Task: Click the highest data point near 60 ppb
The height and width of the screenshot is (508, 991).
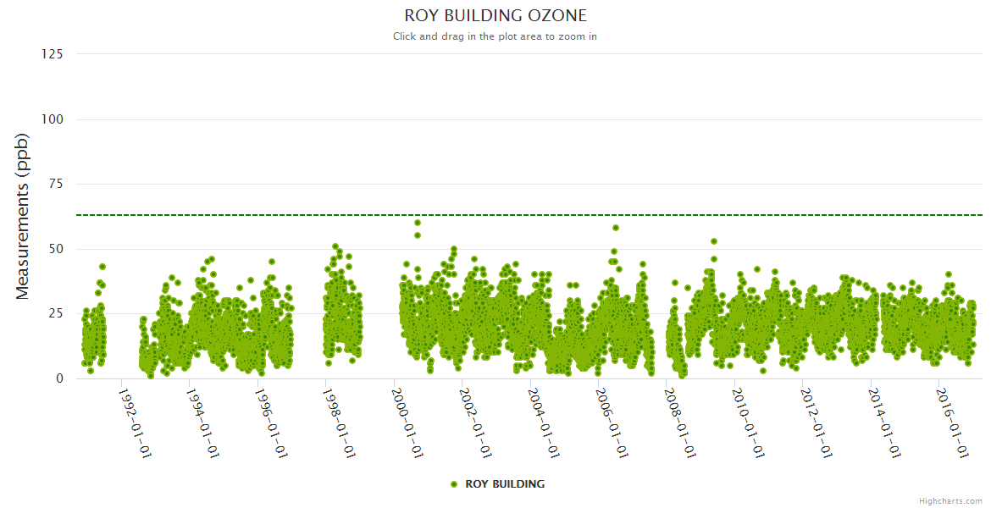Action: pyautogui.click(x=418, y=223)
